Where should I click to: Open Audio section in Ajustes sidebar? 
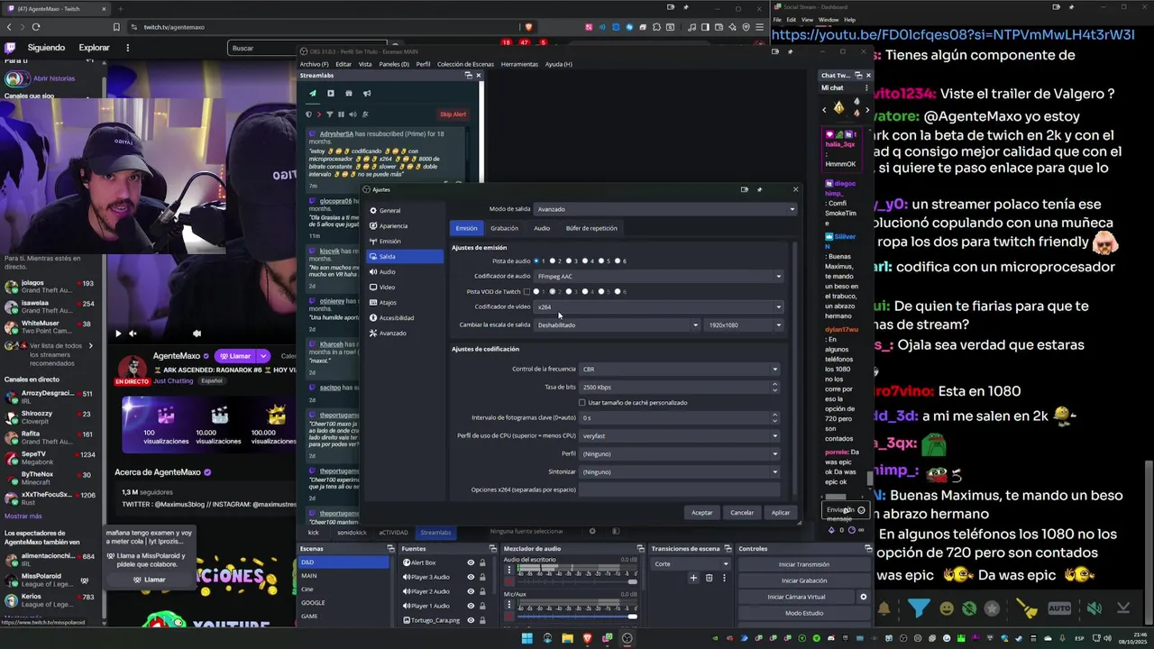click(405, 271)
